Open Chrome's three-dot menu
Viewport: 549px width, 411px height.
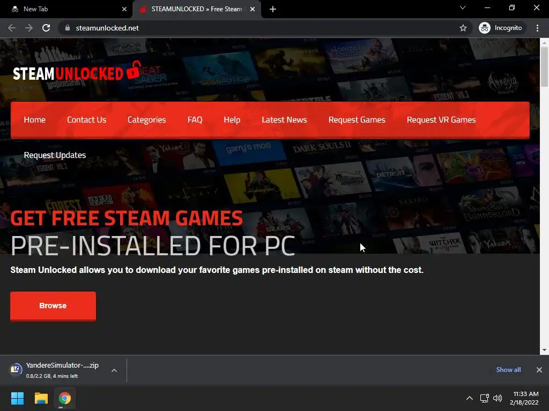(537, 28)
